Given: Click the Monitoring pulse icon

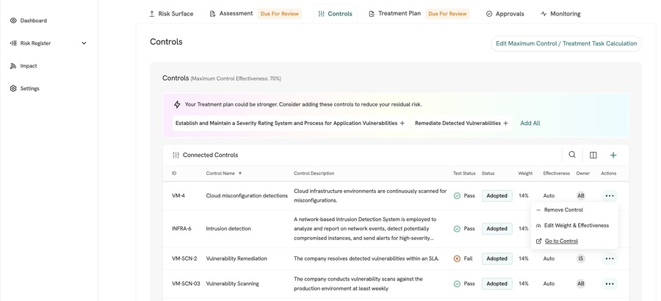Looking at the screenshot, I should [x=543, y=14].
